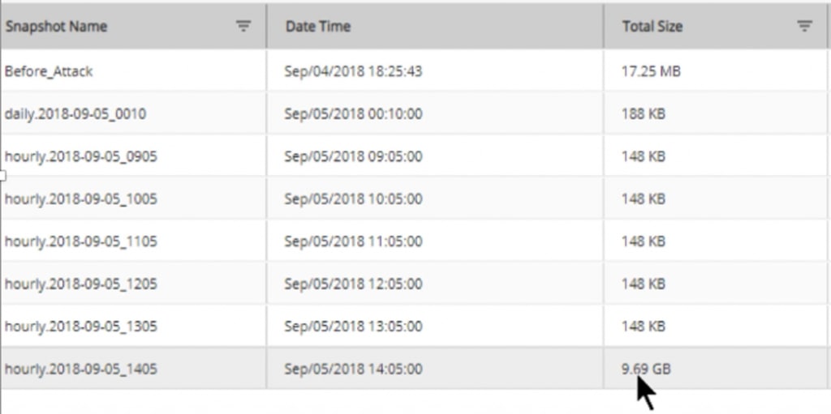The image size is (831, 414).
Task: Click the 188 KB size cell
Action: pyautogui.click(x=644, y=114)
